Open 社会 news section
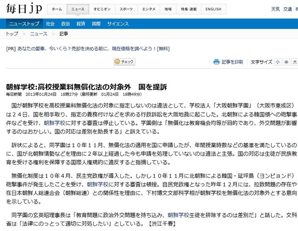Image resolution: width=298 pixels, height=231 pixels. pos(50,24)
